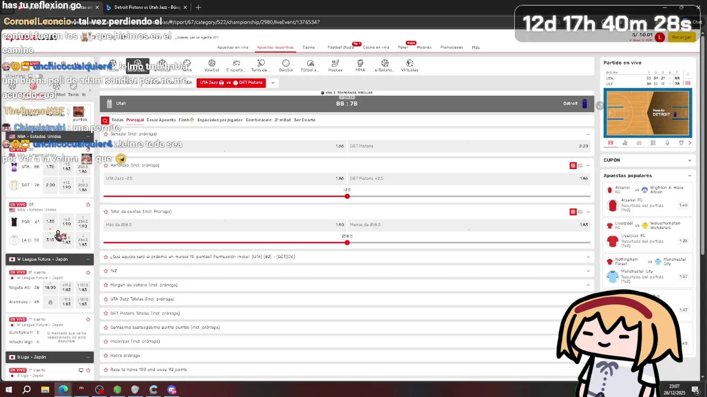Pick the Arsenal FC 1.40 popular bet
The width and height of the screenshot is (707, 397).
tap(683, 206)
